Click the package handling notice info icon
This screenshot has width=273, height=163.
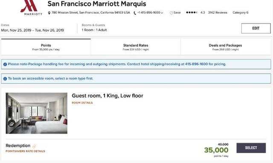tap(5, 64)
